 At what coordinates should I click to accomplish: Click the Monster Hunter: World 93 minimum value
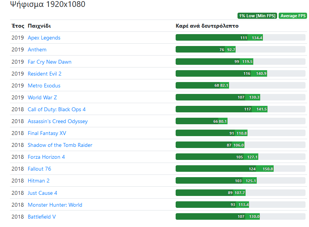tap(233, 205)
